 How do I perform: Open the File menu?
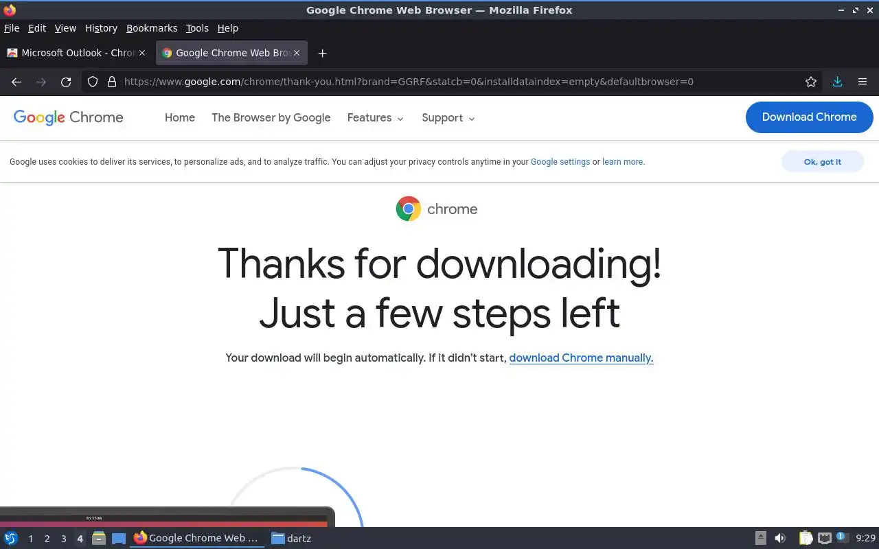click(x=12, y=28)
